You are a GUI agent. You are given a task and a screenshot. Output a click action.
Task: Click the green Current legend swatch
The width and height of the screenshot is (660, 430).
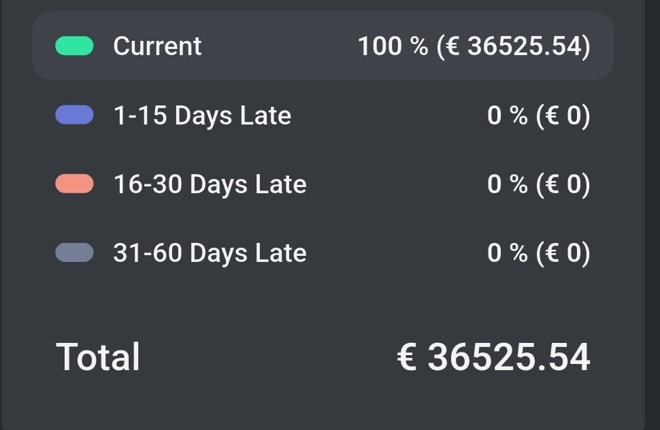pos(74,46)
